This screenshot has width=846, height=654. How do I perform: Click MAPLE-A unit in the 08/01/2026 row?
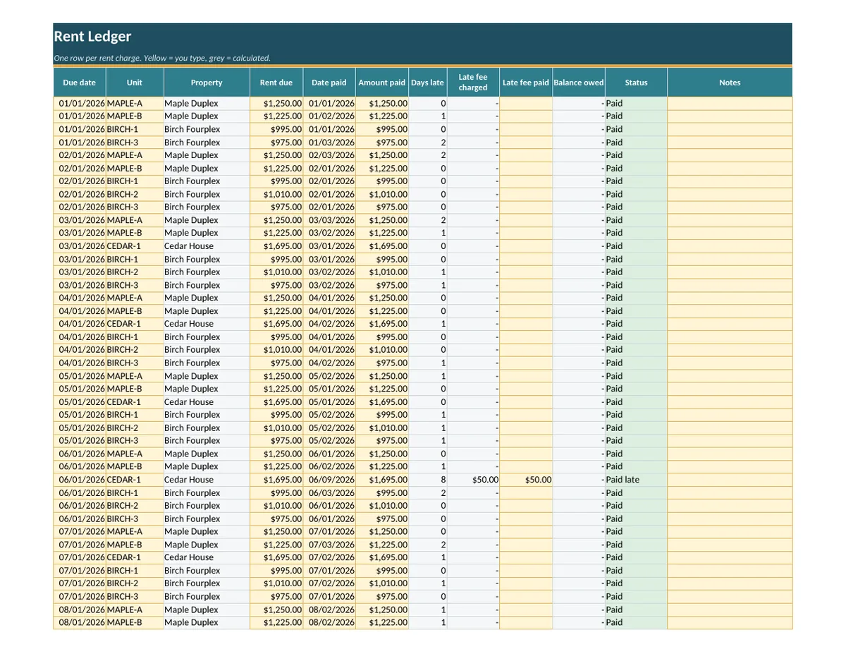[135, 610]
